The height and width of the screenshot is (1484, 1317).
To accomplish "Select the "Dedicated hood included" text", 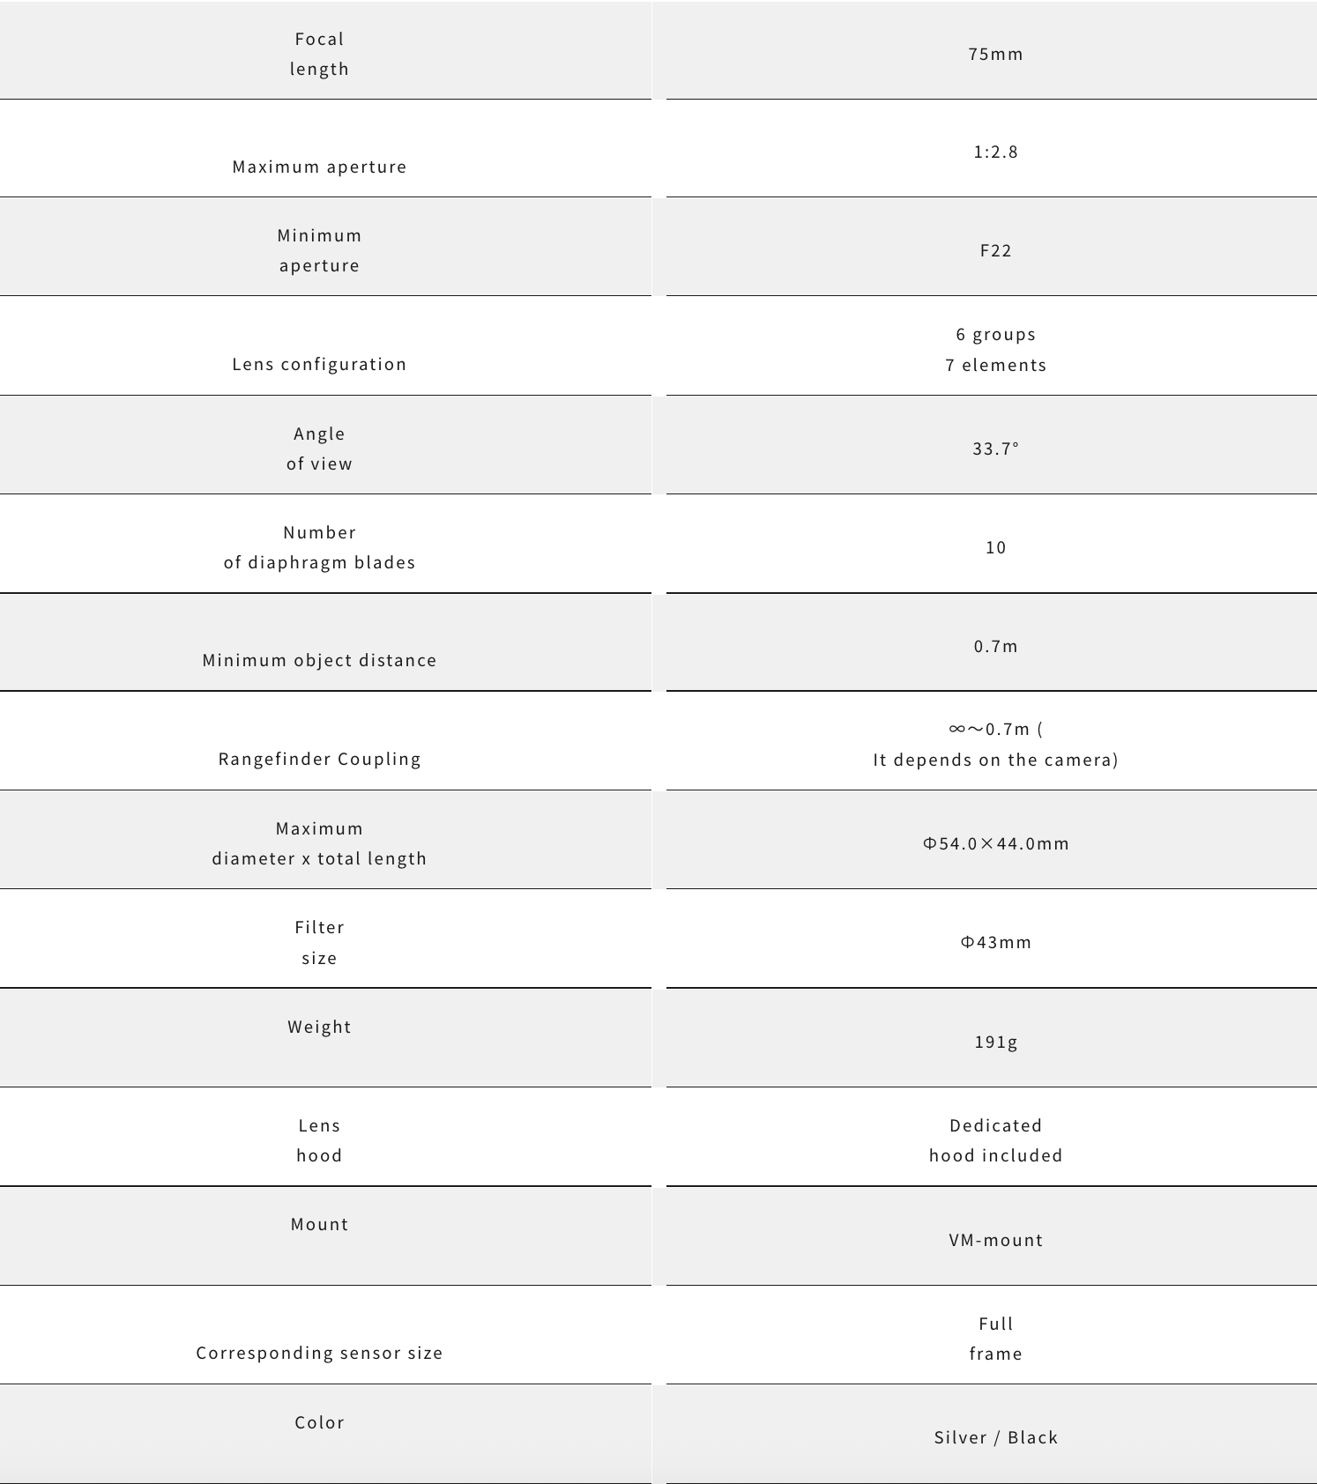I will coord(995,1140).
